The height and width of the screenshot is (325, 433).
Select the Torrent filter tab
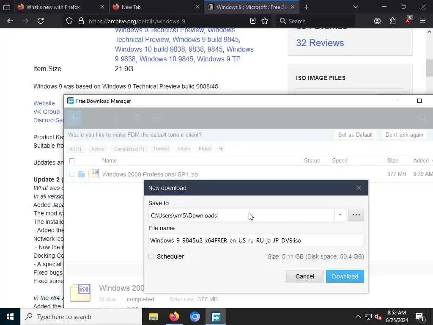(x=161, y=149)
